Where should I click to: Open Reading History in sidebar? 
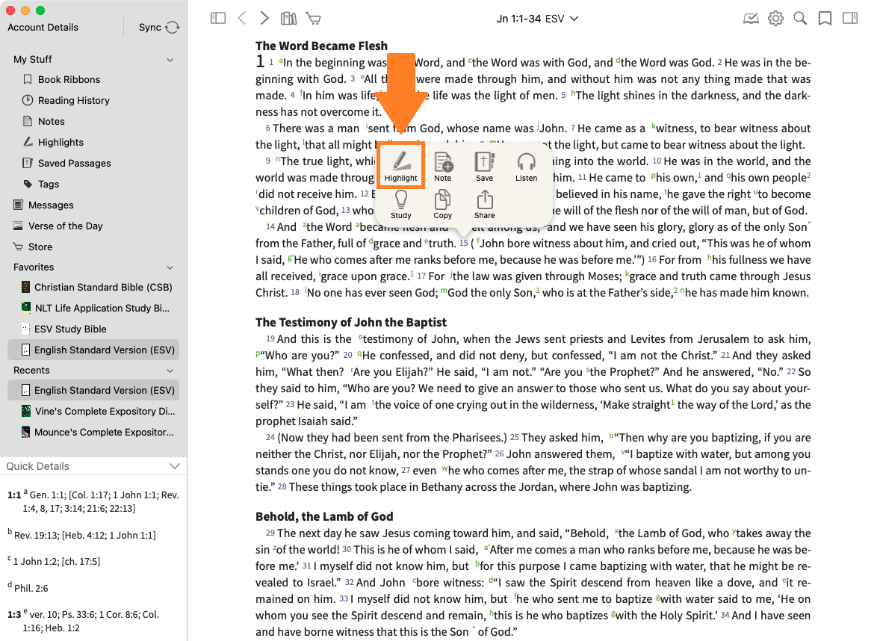[x=73, y=100]
